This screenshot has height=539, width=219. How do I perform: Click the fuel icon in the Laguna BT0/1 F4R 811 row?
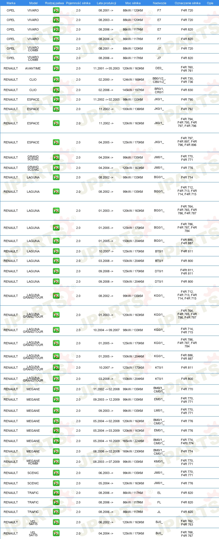click(x=56, y=251)
